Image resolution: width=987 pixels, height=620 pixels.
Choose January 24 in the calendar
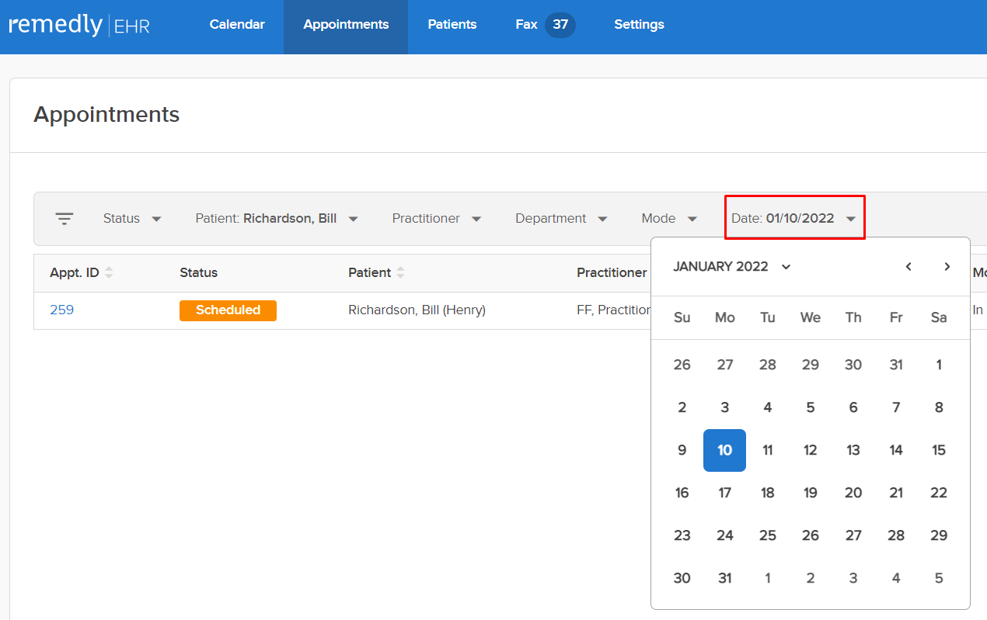pyautogui.click(x=725, y=535)
